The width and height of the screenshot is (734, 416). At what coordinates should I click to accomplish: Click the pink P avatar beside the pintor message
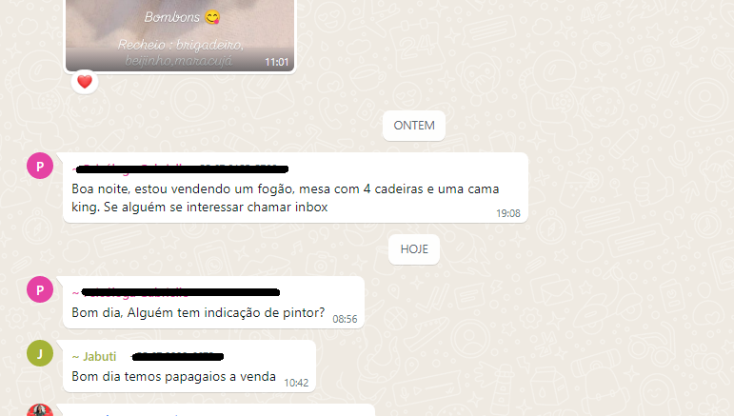(x=40, y=289)
